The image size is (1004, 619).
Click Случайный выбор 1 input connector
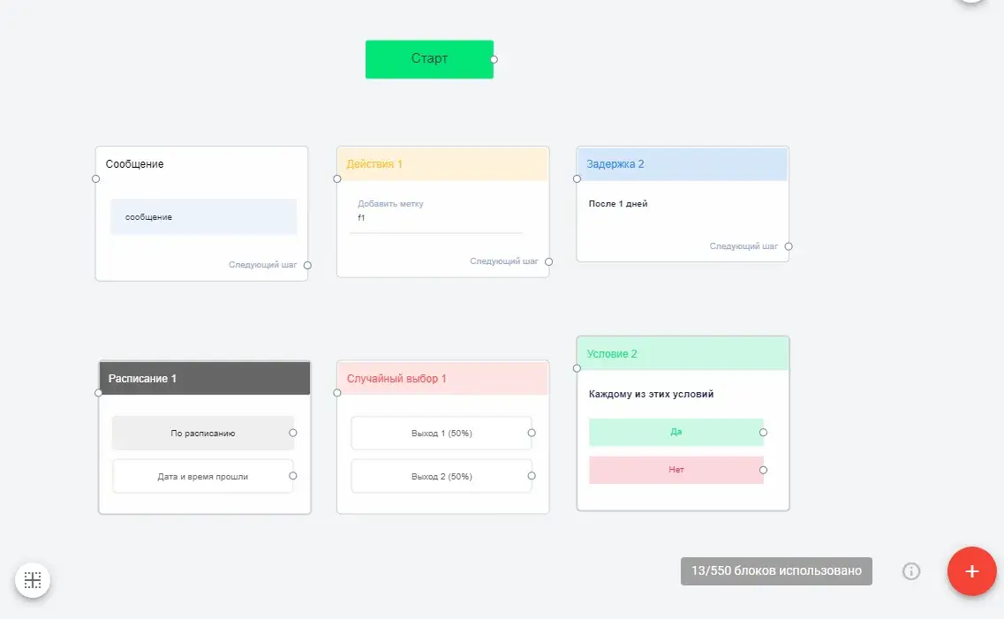(337, 393)
